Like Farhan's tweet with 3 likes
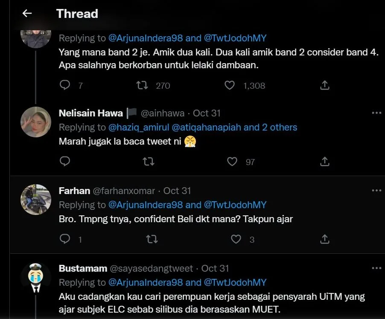 point(236,239)
